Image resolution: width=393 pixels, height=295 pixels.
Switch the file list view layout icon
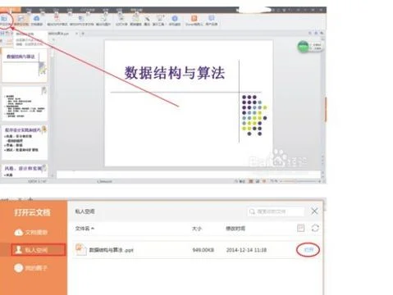pyautogui.click(x=301, y=228)
